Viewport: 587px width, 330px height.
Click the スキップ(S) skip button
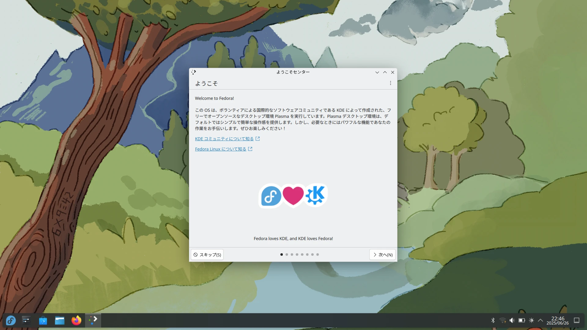207,255
